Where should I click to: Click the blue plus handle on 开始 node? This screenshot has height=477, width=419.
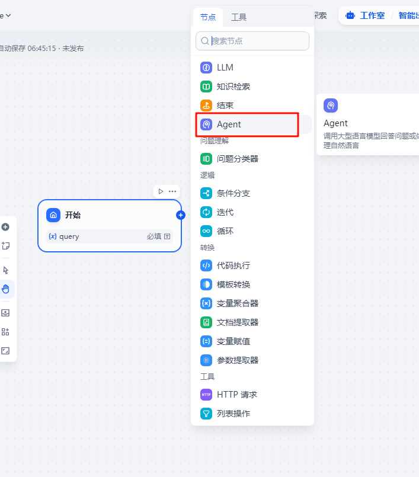(x=181, y=215)
